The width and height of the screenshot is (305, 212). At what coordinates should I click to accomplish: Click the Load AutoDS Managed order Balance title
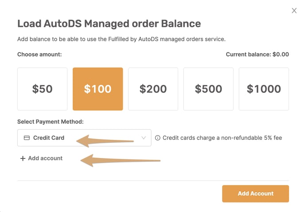point(109,24)
